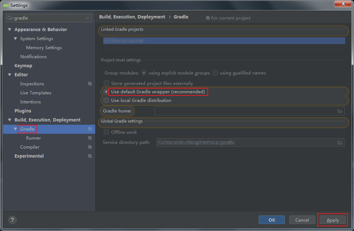Open Live Templates settings

pyautogui.click(x=36, y=93)
